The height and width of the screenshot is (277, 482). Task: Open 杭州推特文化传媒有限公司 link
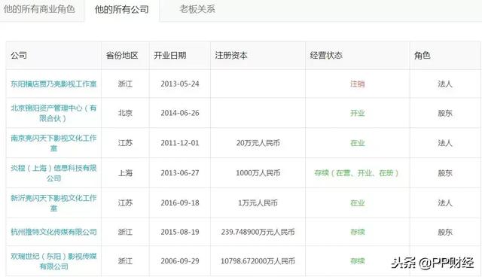coord(53,232)
